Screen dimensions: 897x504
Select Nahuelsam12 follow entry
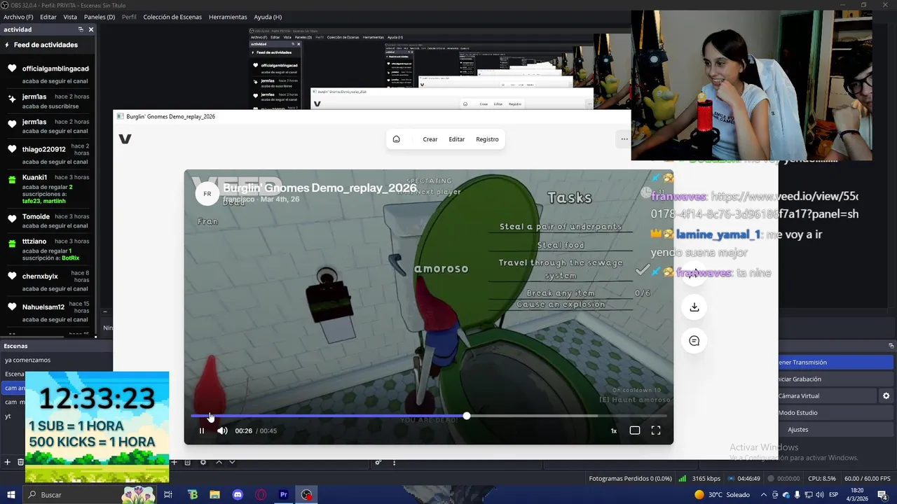tap(48, 311)
